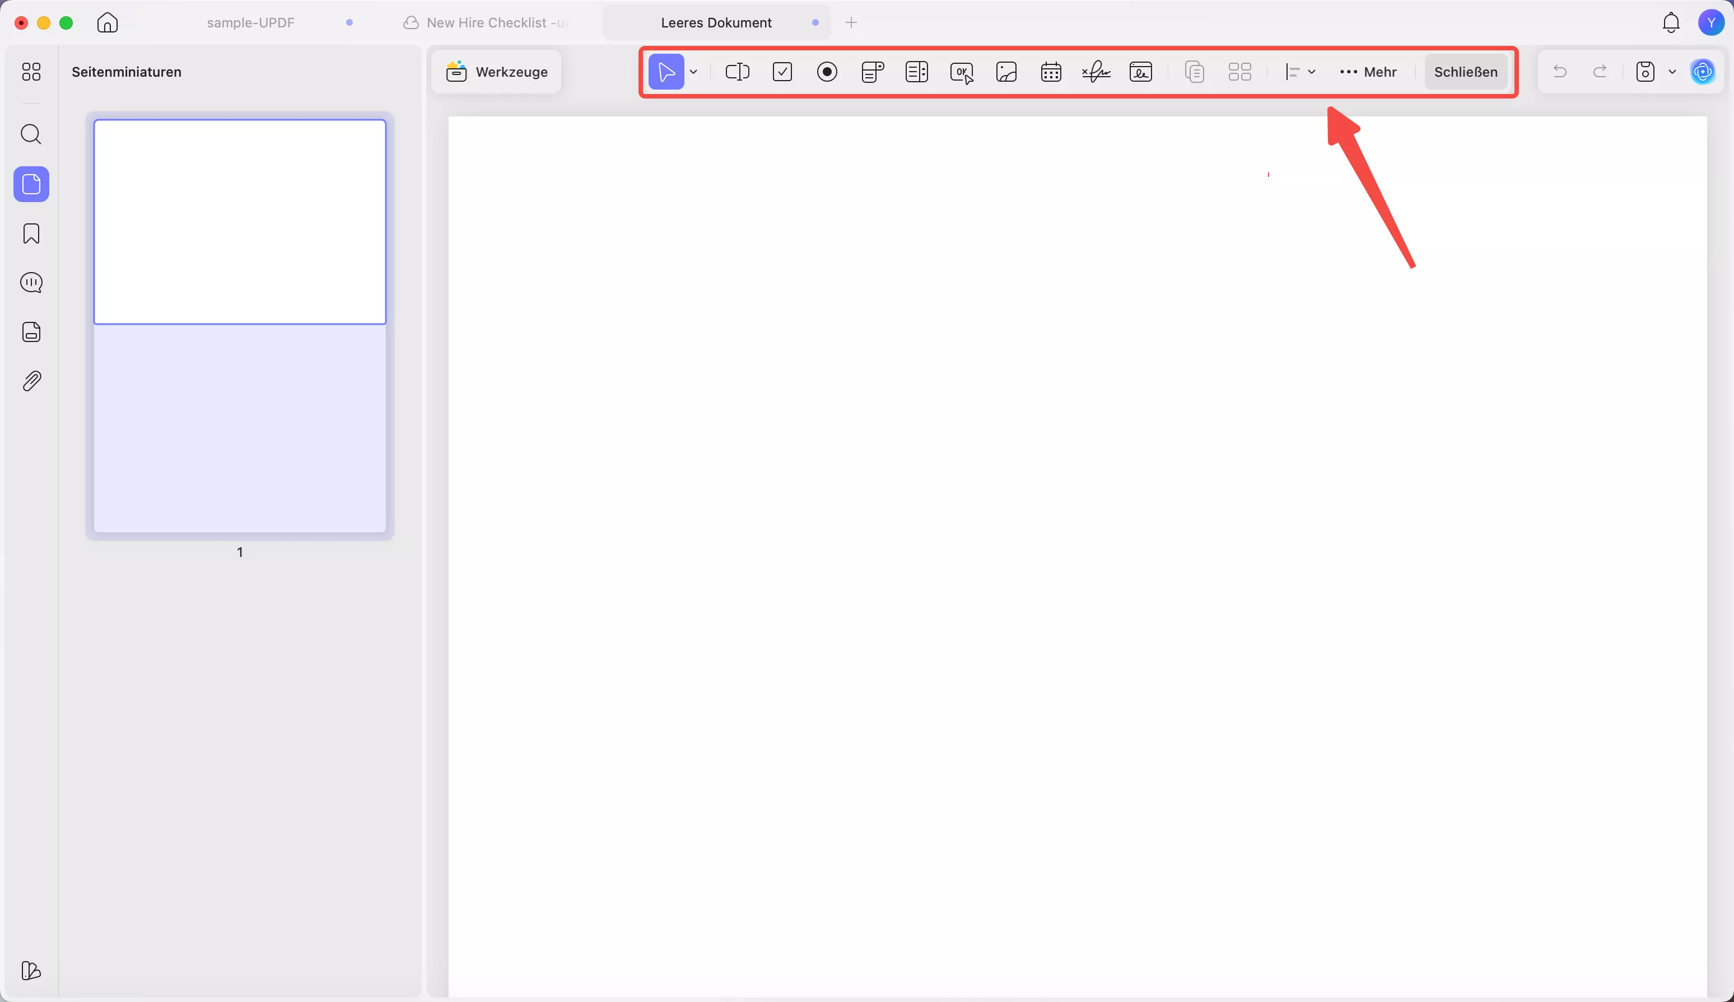The image size is (1734, 1002).
Task: Open the search magnifier in sidebar
Action: tap(31, 134)
